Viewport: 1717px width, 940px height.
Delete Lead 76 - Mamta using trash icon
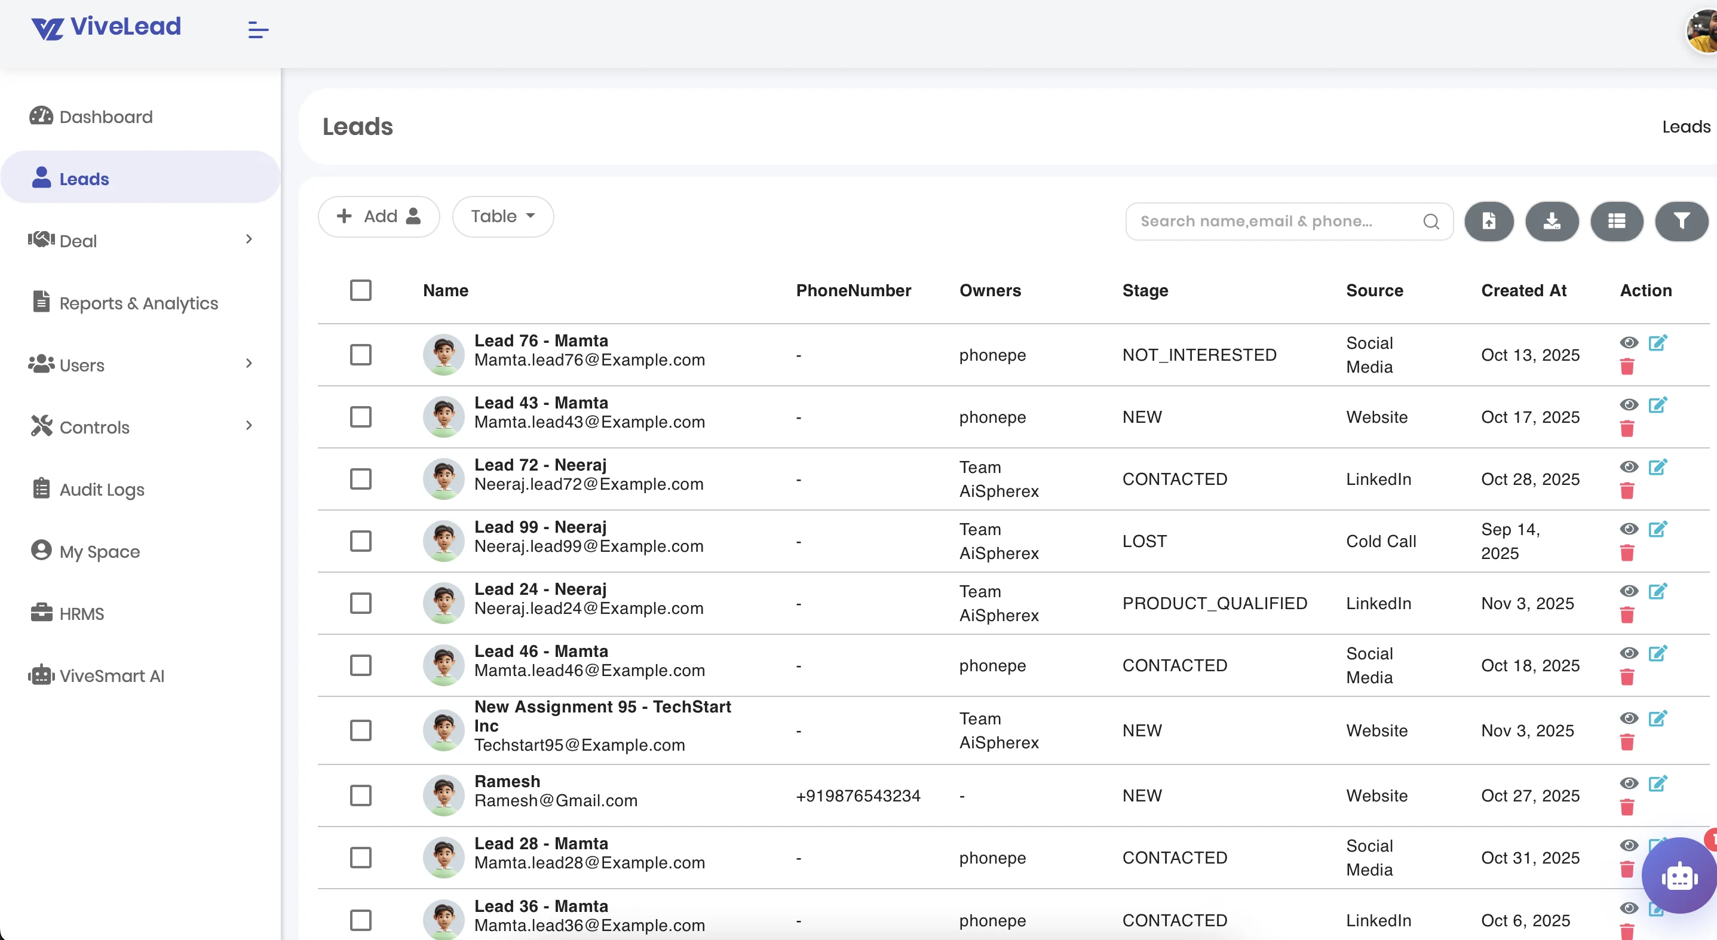pos(1627,367)
